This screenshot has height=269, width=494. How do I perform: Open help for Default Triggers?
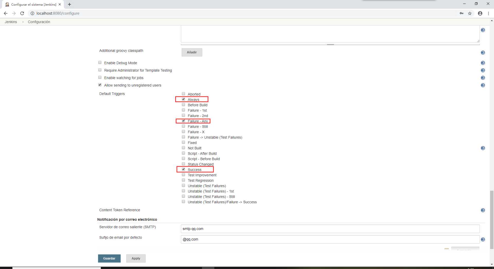click(x=483, y=148)
